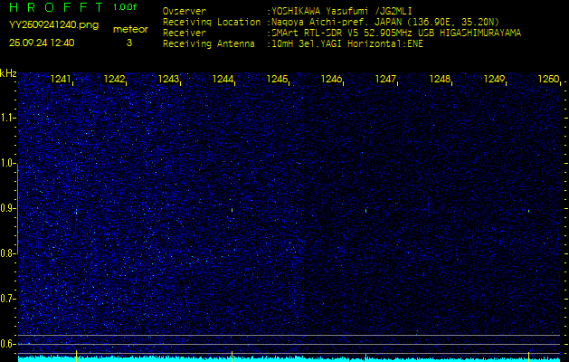
Task: Click version label 1.0.0f
Action: click(x=125, y=7)
